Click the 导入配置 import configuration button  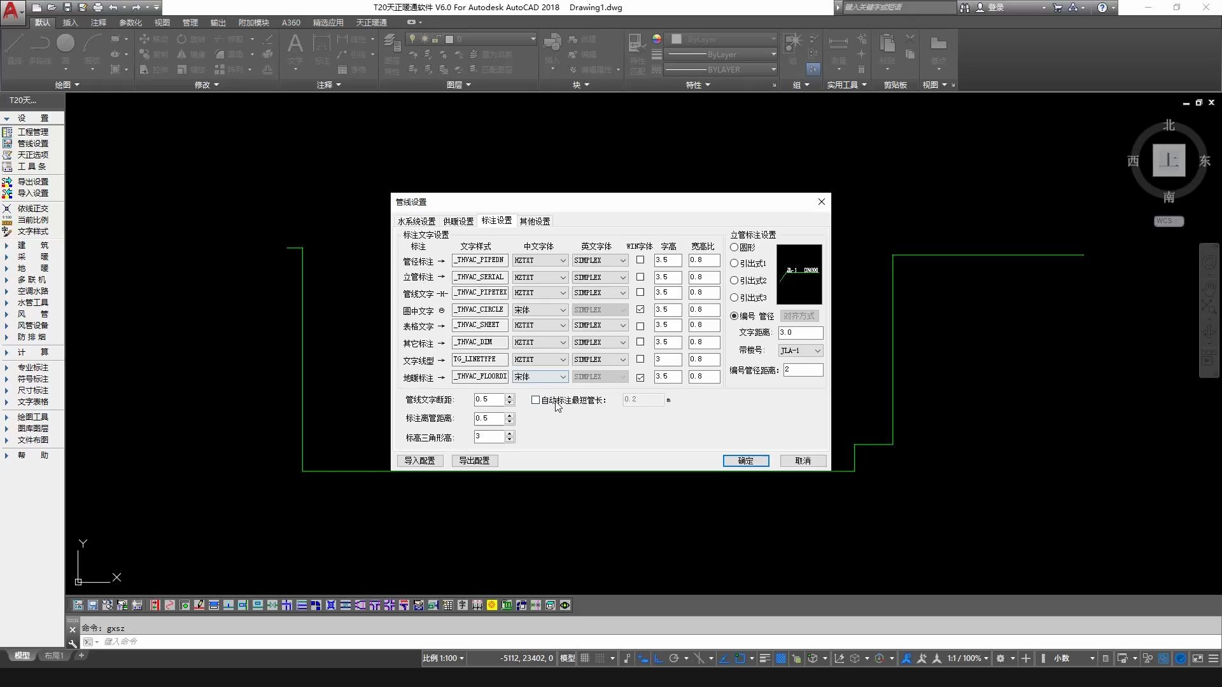pyautogui.click(x=419, y=461)
